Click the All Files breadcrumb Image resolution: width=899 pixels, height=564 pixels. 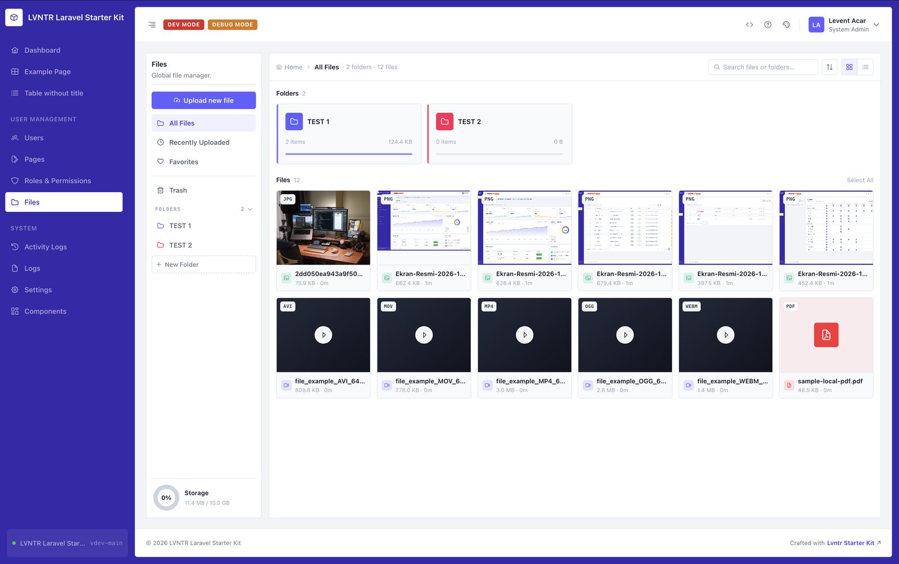[326, 67]
